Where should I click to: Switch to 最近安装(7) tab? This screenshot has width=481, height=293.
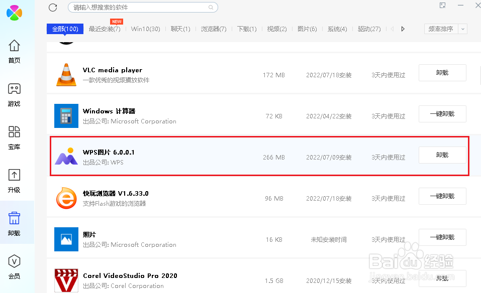coord(105,29)
